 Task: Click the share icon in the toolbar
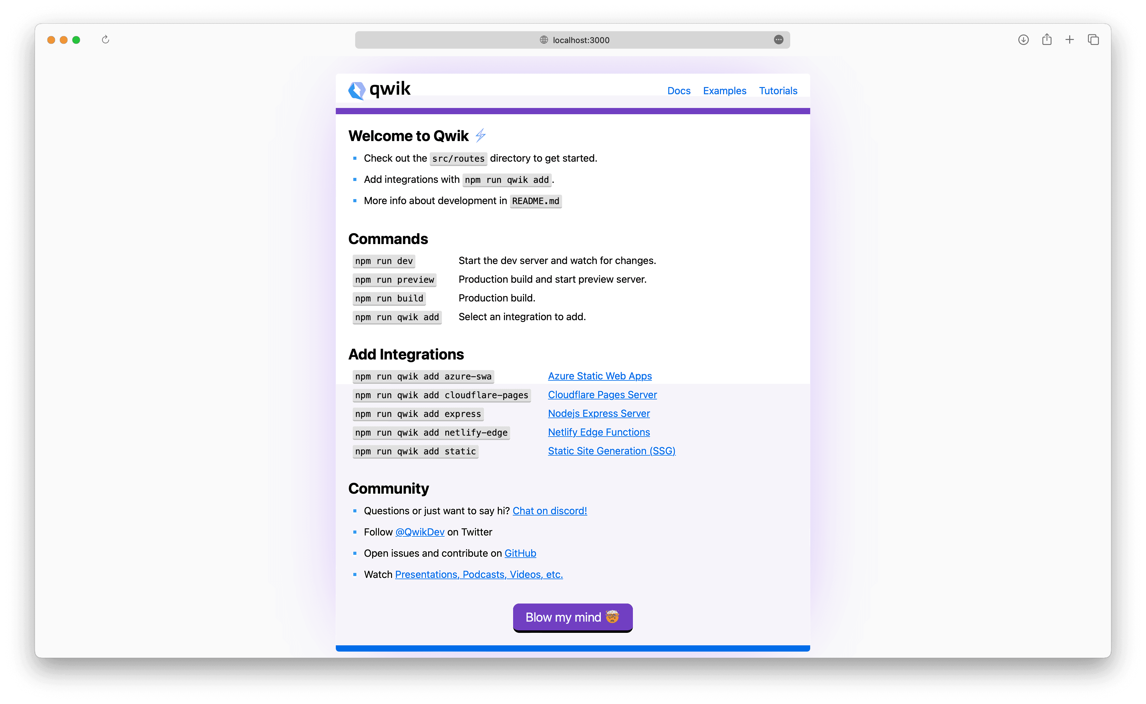1046,39
